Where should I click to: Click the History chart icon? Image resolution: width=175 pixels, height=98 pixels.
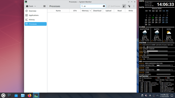pos(26,19)
